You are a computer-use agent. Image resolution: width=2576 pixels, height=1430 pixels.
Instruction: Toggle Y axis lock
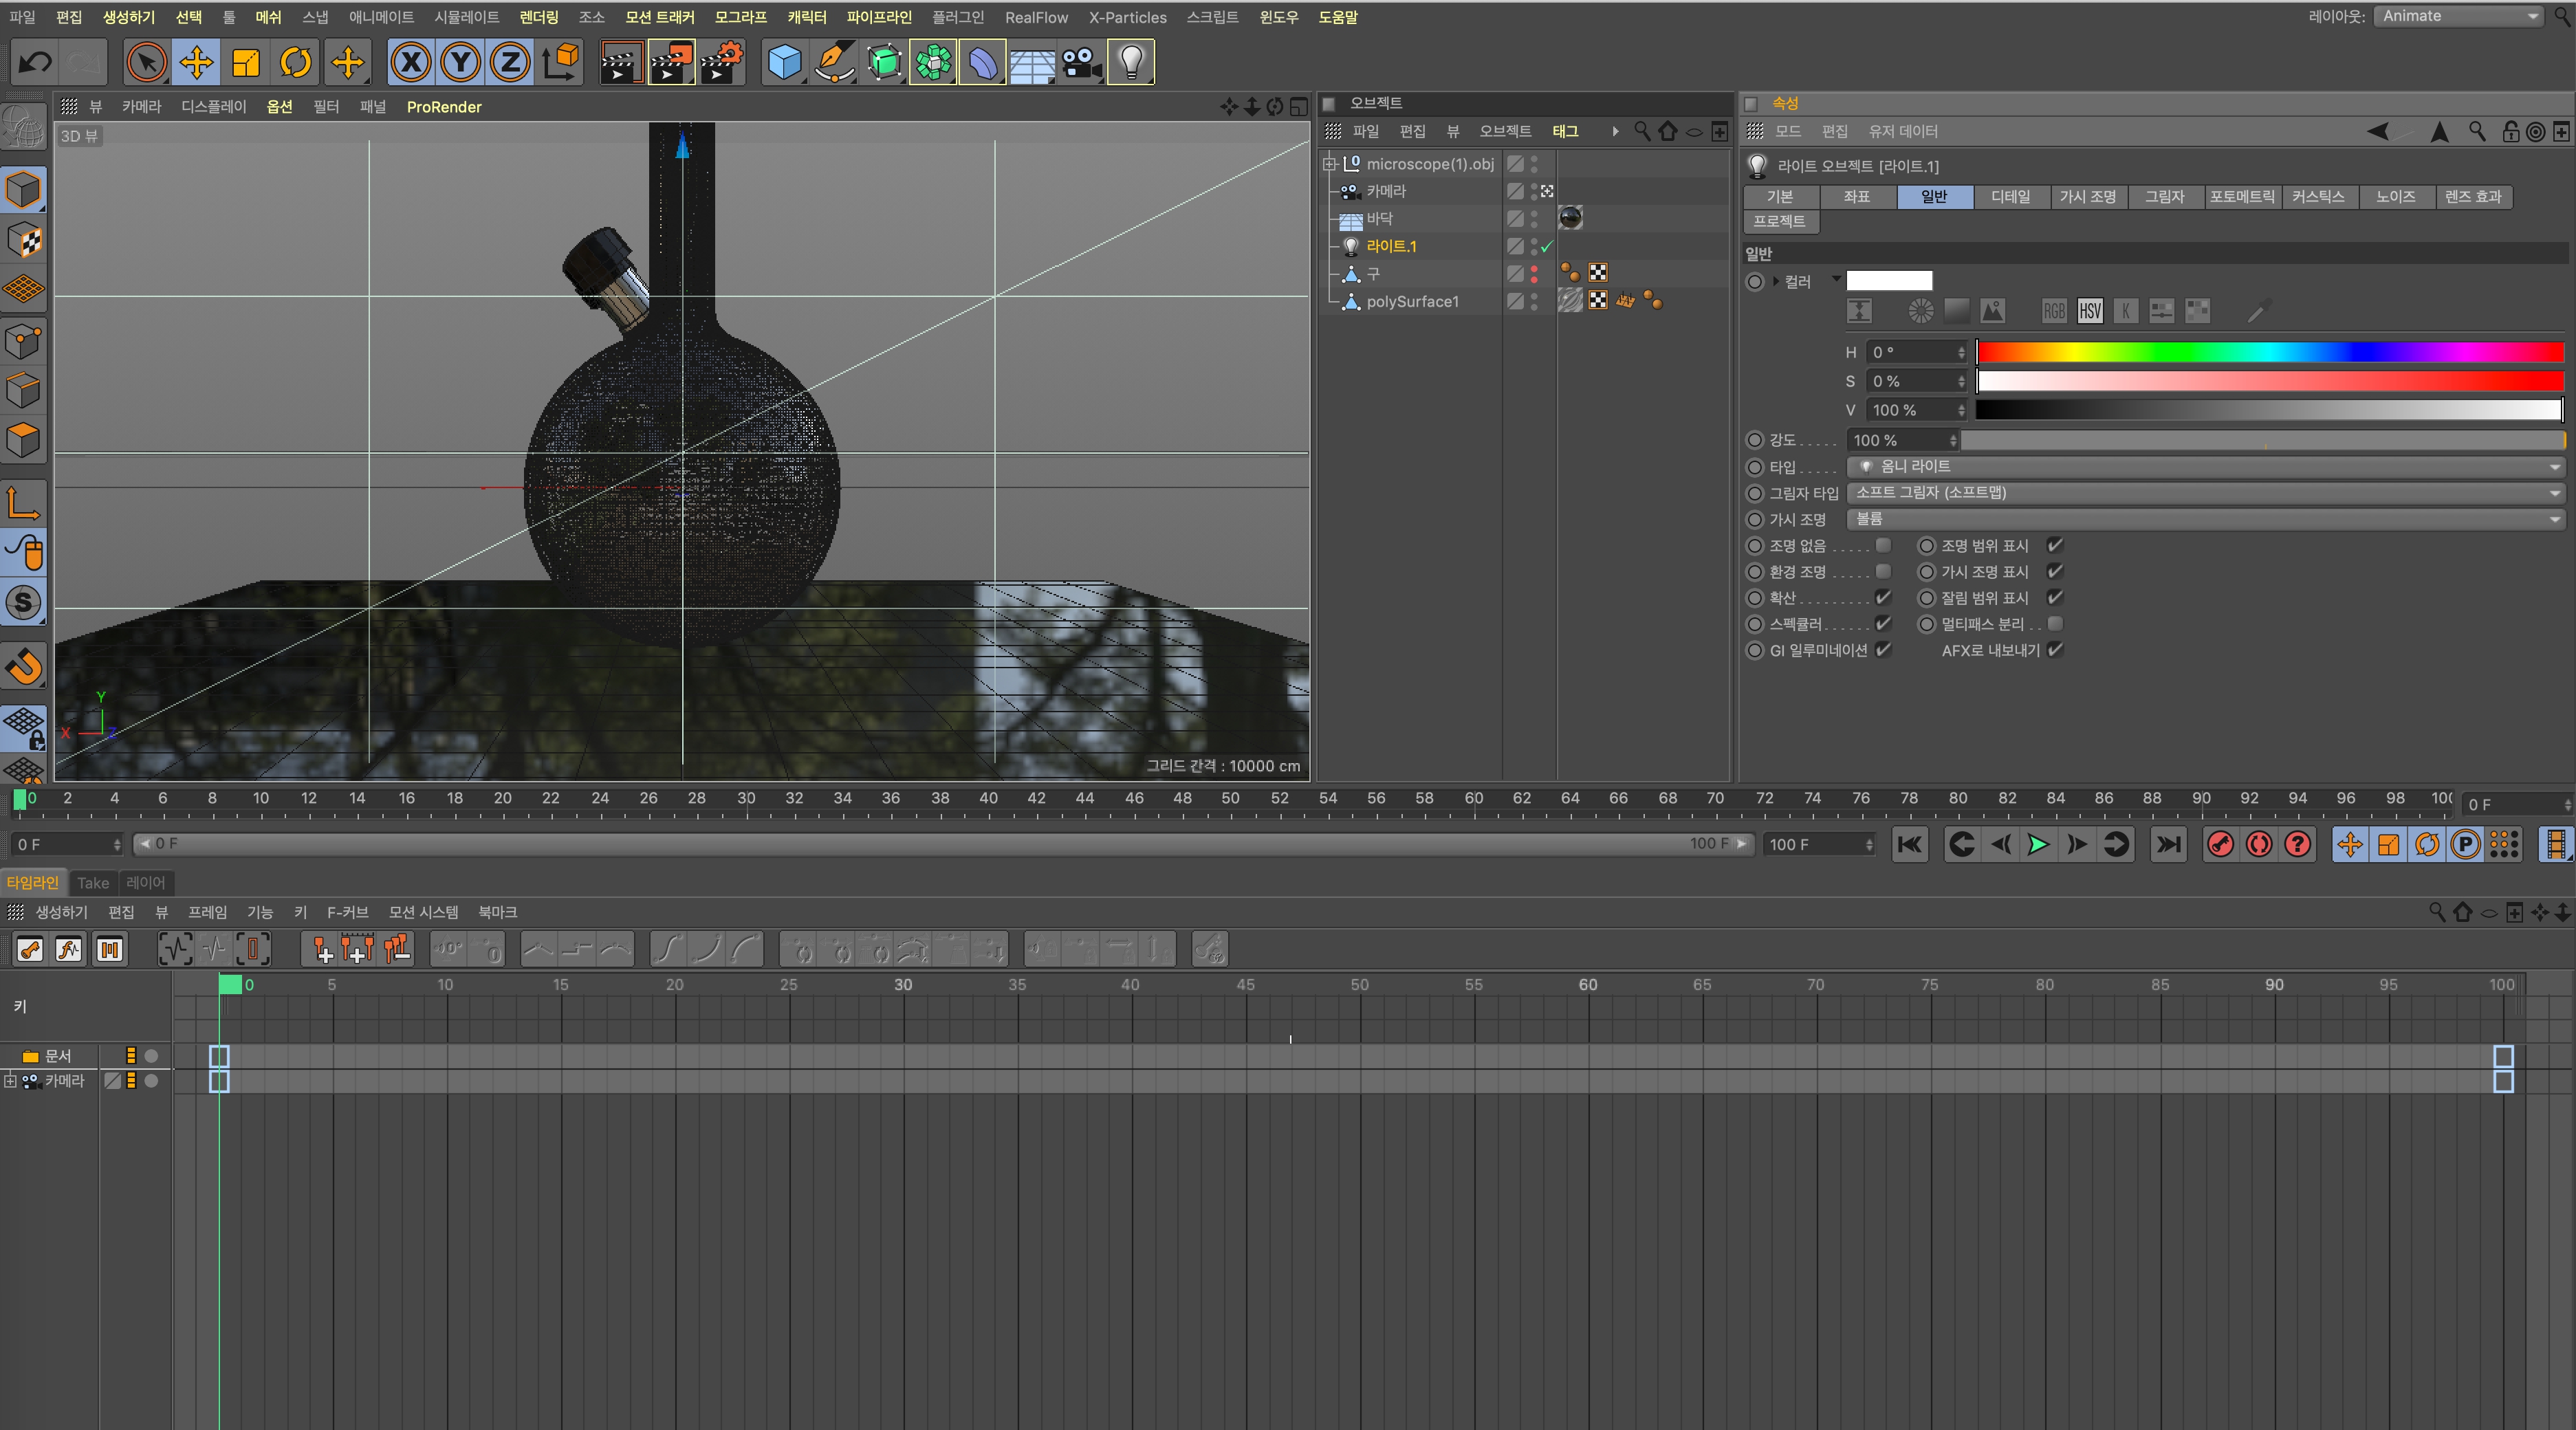(461, 62)
